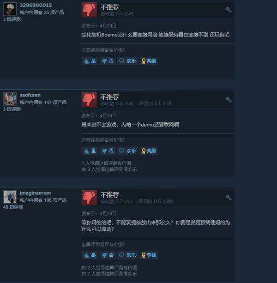Open user 3296900015's profile name

pos(36,5)
